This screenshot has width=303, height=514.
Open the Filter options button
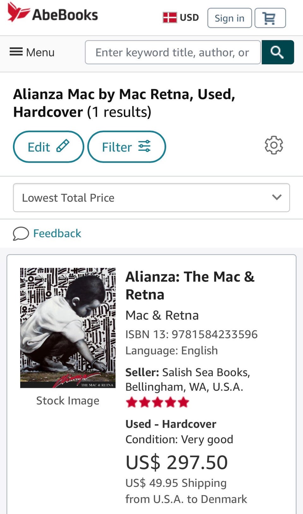126,147
